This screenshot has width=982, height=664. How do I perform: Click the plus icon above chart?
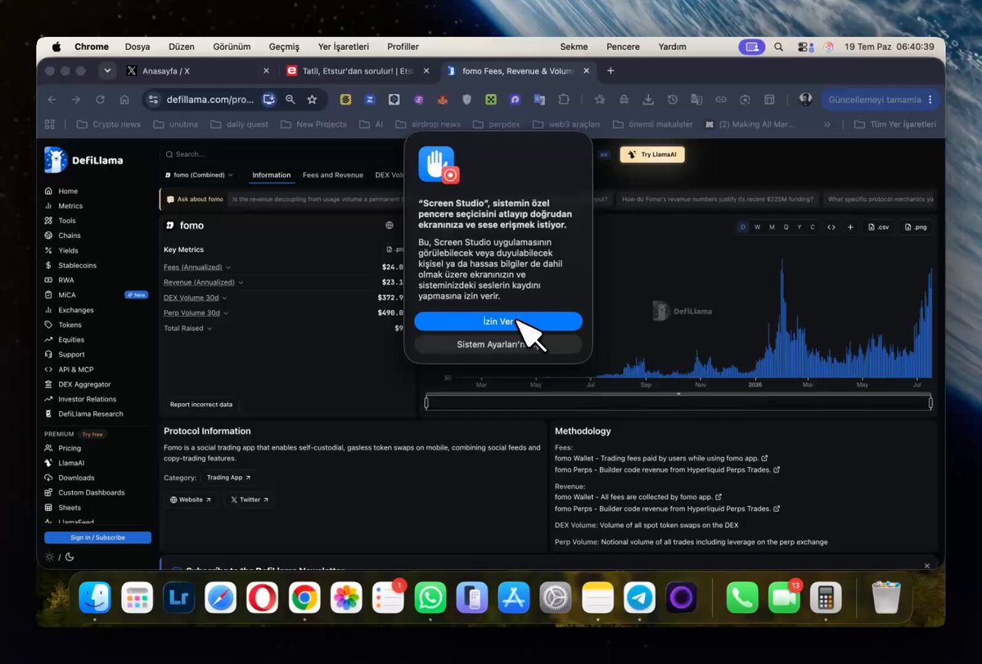[x=850, y=227]
